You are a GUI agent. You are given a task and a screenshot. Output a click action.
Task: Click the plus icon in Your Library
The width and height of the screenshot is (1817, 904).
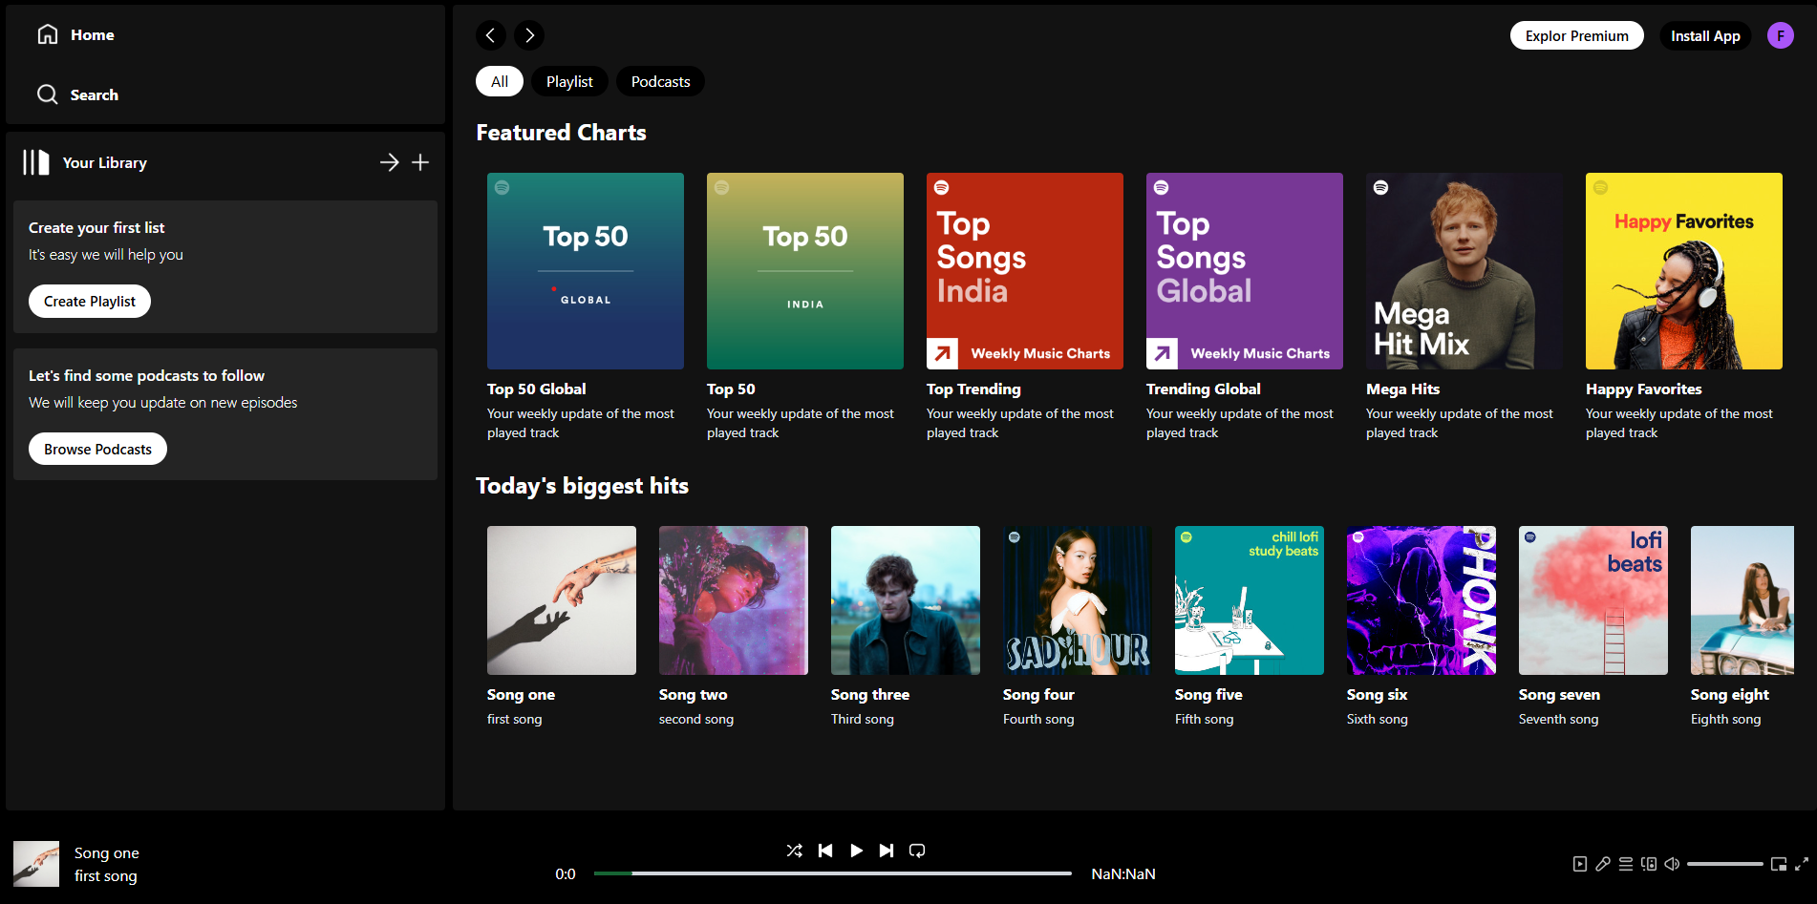click(x=420, y=162)
